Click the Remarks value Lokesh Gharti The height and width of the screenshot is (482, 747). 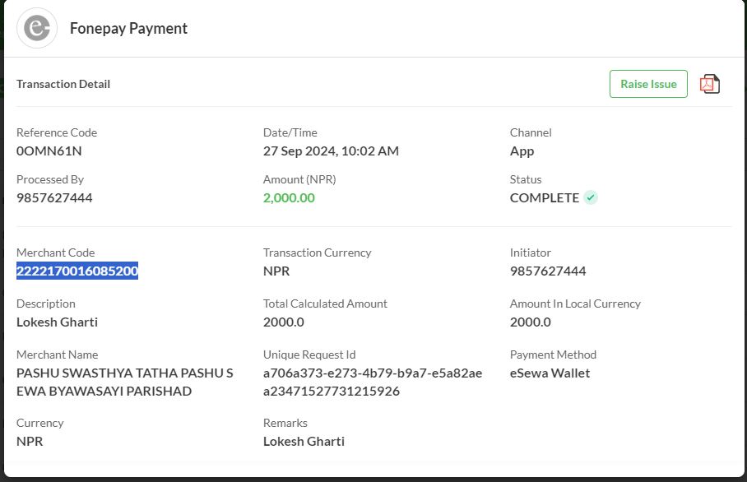[x=304, y=442]
